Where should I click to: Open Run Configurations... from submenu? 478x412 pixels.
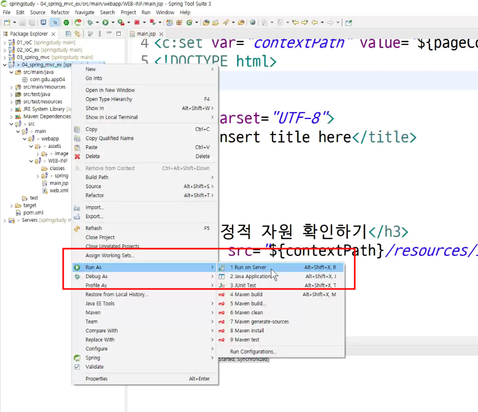[x=281, y=352]
